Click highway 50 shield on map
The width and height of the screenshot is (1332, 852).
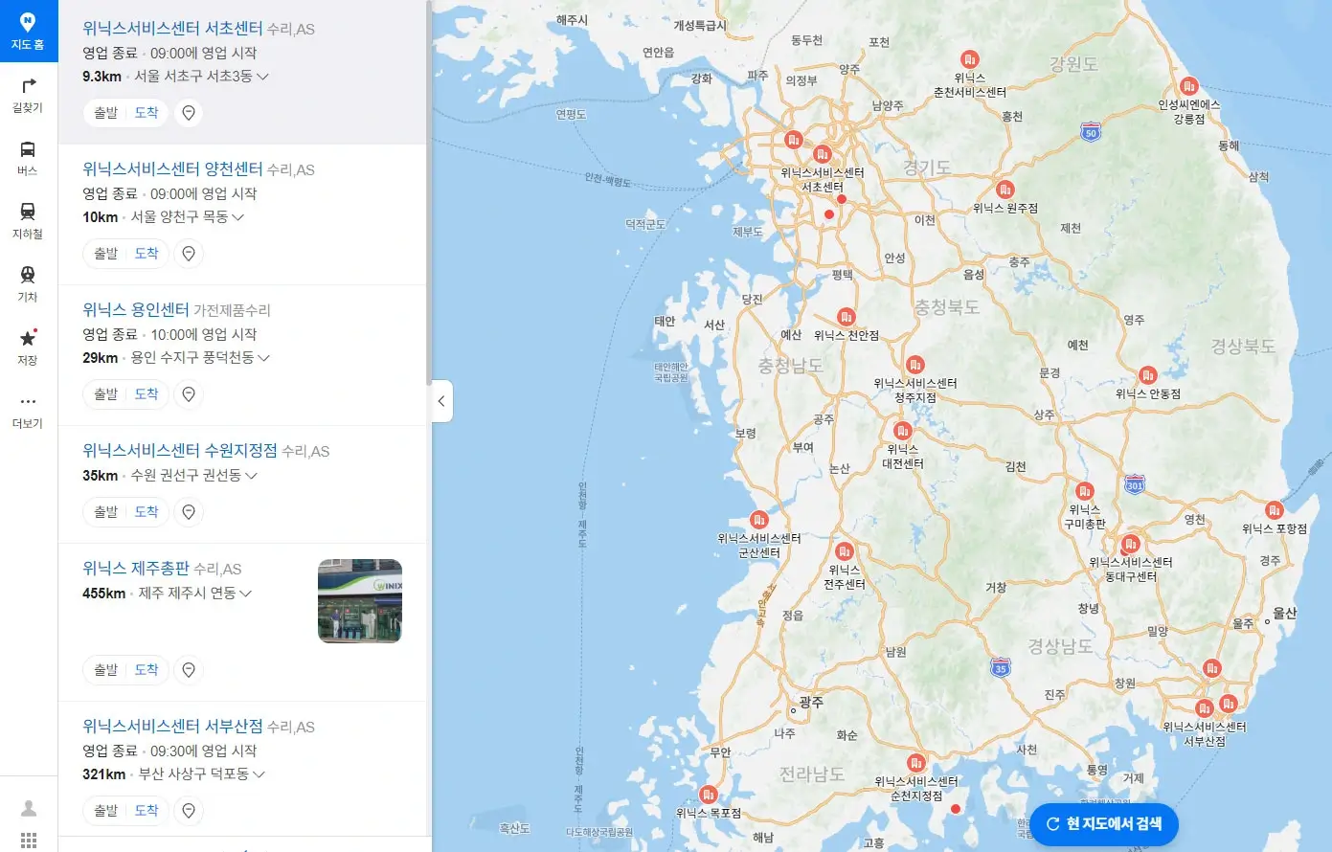point(1091,132)
